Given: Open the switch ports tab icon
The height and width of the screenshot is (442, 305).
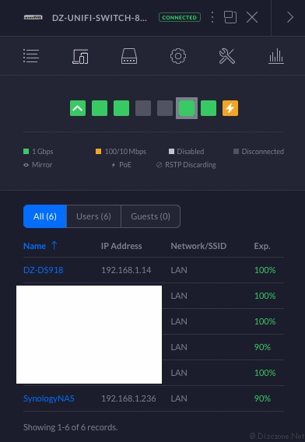Looking at the screenshot, I should [129, 56].
